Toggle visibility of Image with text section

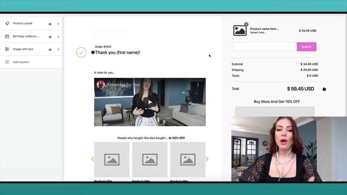coord(50,50)
